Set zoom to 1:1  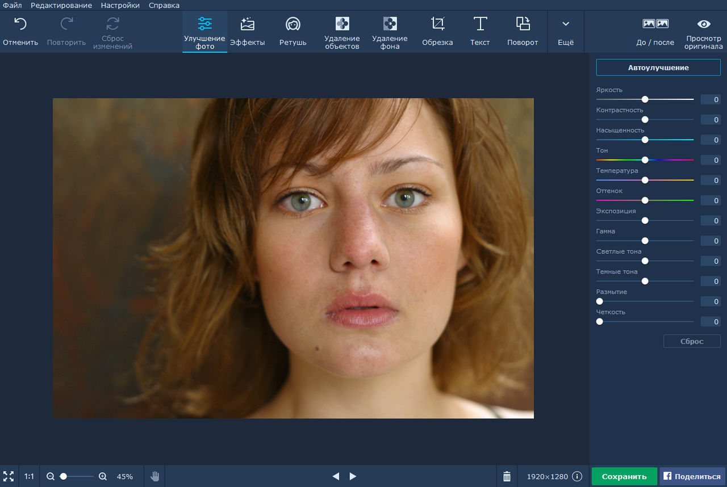click(x=29, y=476)
